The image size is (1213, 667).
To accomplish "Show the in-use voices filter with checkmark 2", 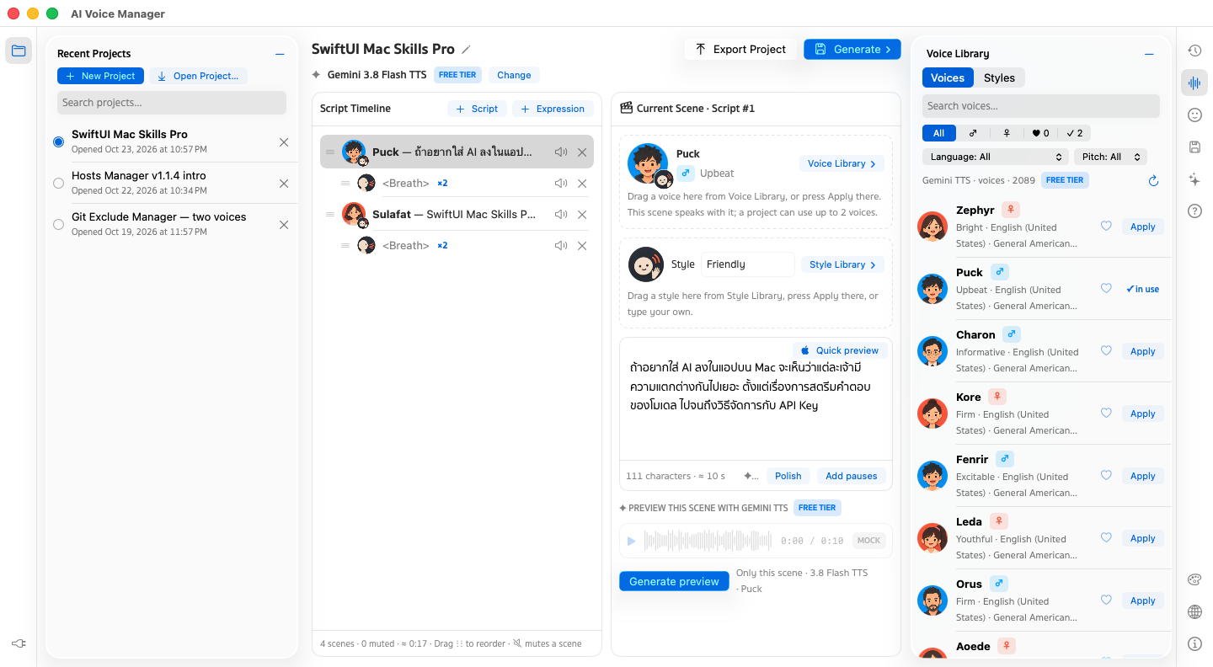I will click(1075, 133).
